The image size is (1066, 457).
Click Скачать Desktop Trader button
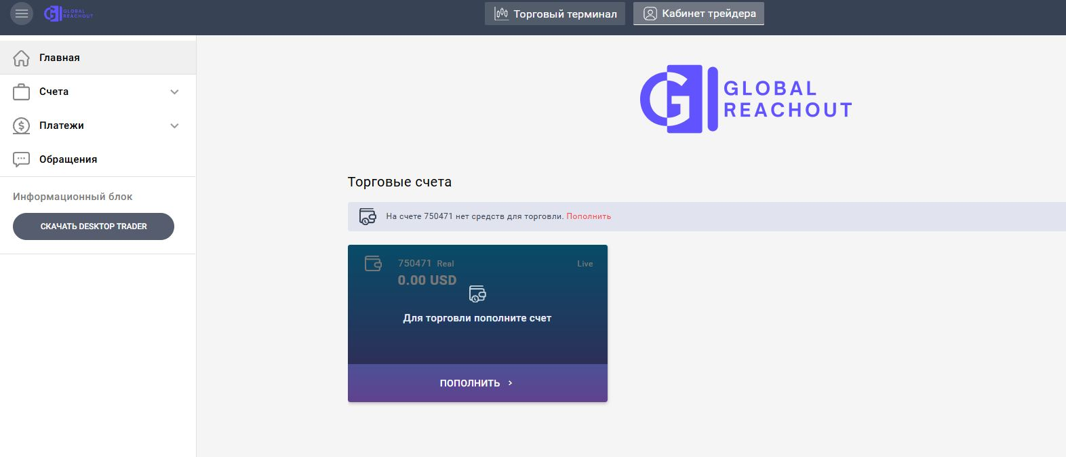(94, 226)
